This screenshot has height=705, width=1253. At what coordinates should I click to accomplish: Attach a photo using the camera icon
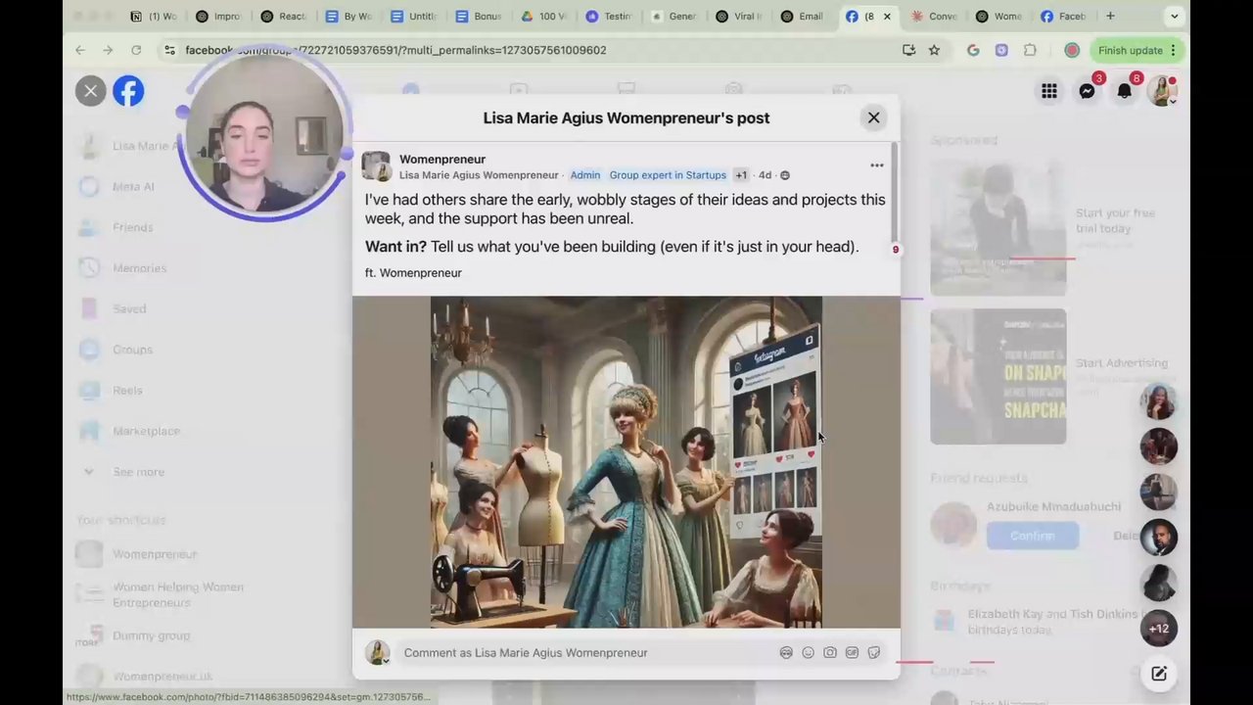830,653
